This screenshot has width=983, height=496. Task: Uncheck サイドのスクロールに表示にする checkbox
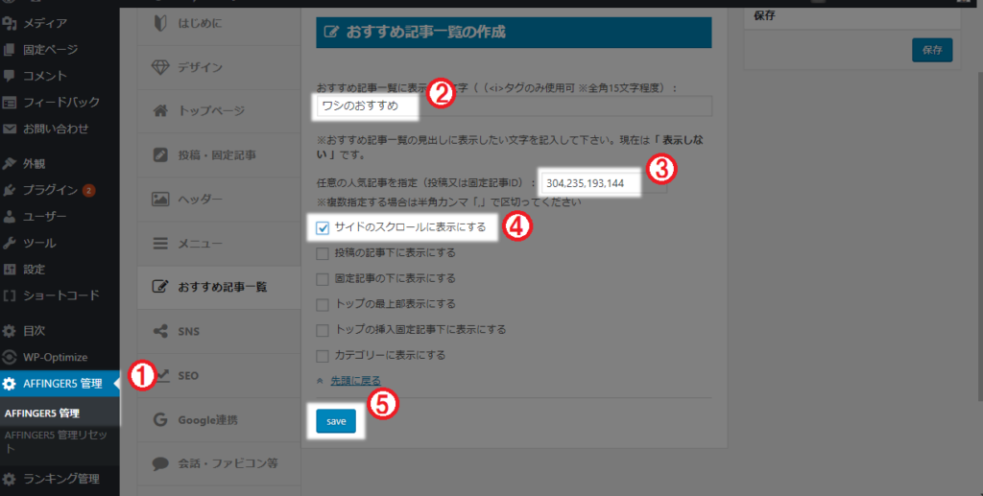[x=323, y=228]
